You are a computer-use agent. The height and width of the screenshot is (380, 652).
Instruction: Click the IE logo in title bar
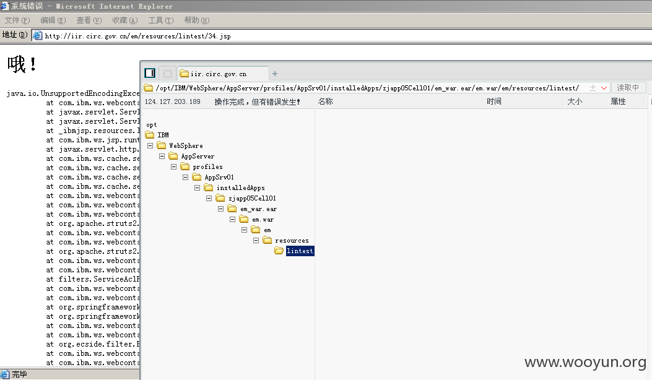tap(4, 6)
